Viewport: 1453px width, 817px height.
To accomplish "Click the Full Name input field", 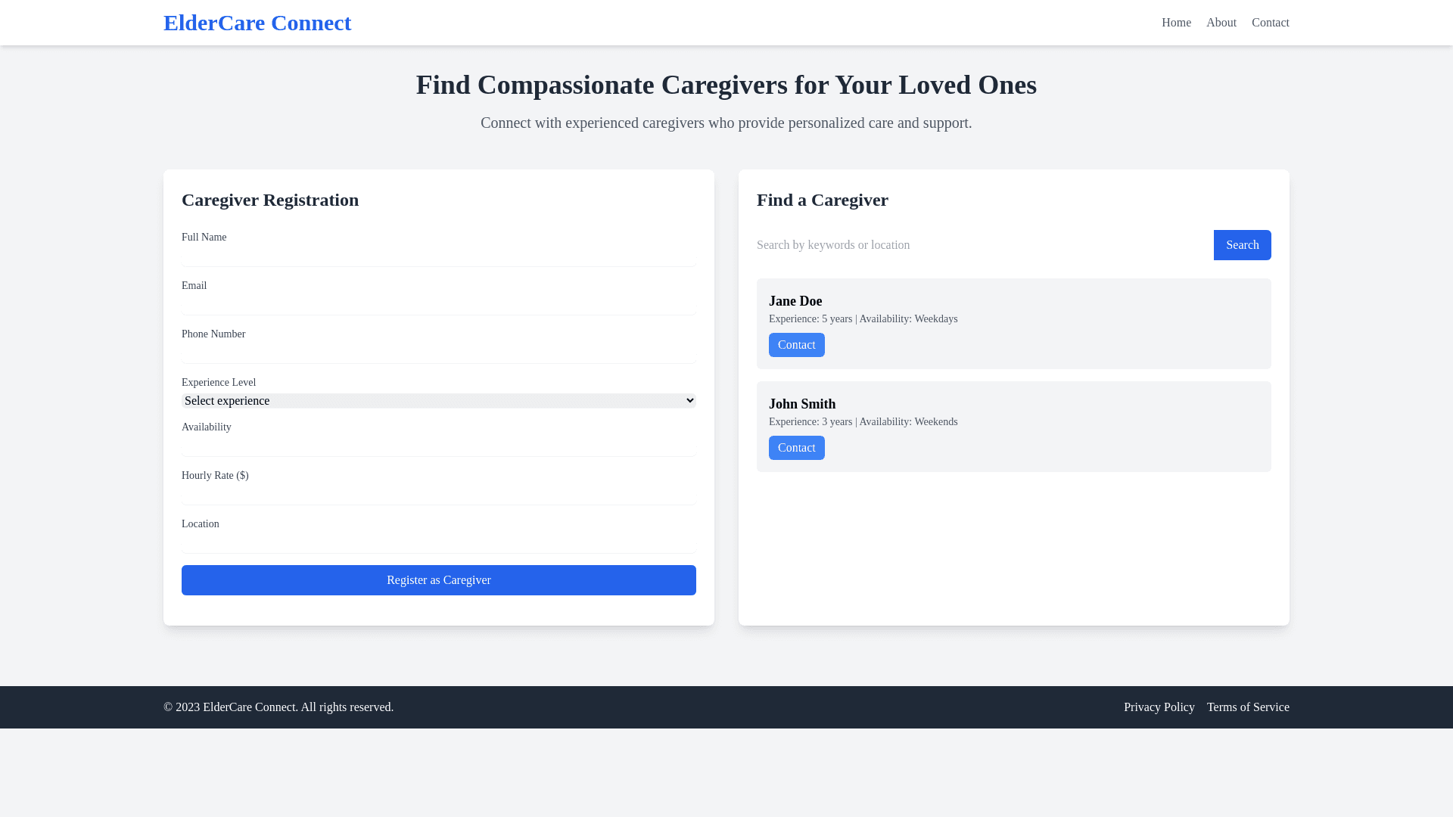I will click(438, 256).
